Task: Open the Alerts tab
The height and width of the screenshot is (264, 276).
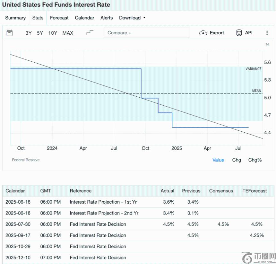Action: (107, 18)
